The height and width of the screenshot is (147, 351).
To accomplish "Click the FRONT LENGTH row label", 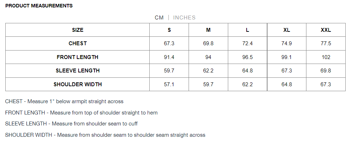I will pyautogui.click(x=77, y=57).
